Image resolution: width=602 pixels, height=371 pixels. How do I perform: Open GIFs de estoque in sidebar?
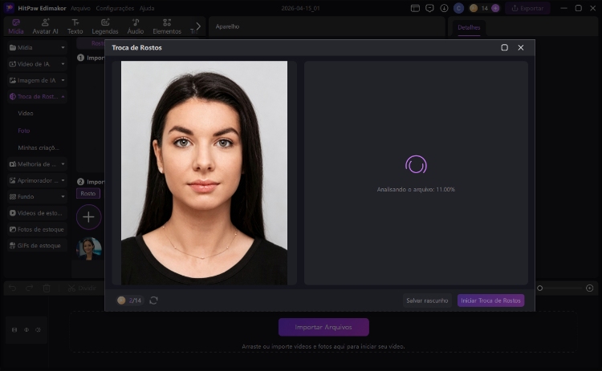37,246
